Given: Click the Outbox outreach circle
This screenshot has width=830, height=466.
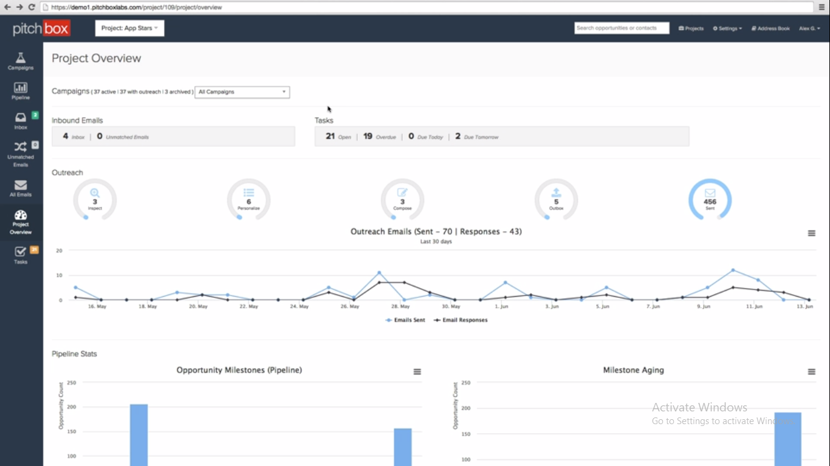Looking at the screenshot, I should pyautogui.click(x=556, y=200).
